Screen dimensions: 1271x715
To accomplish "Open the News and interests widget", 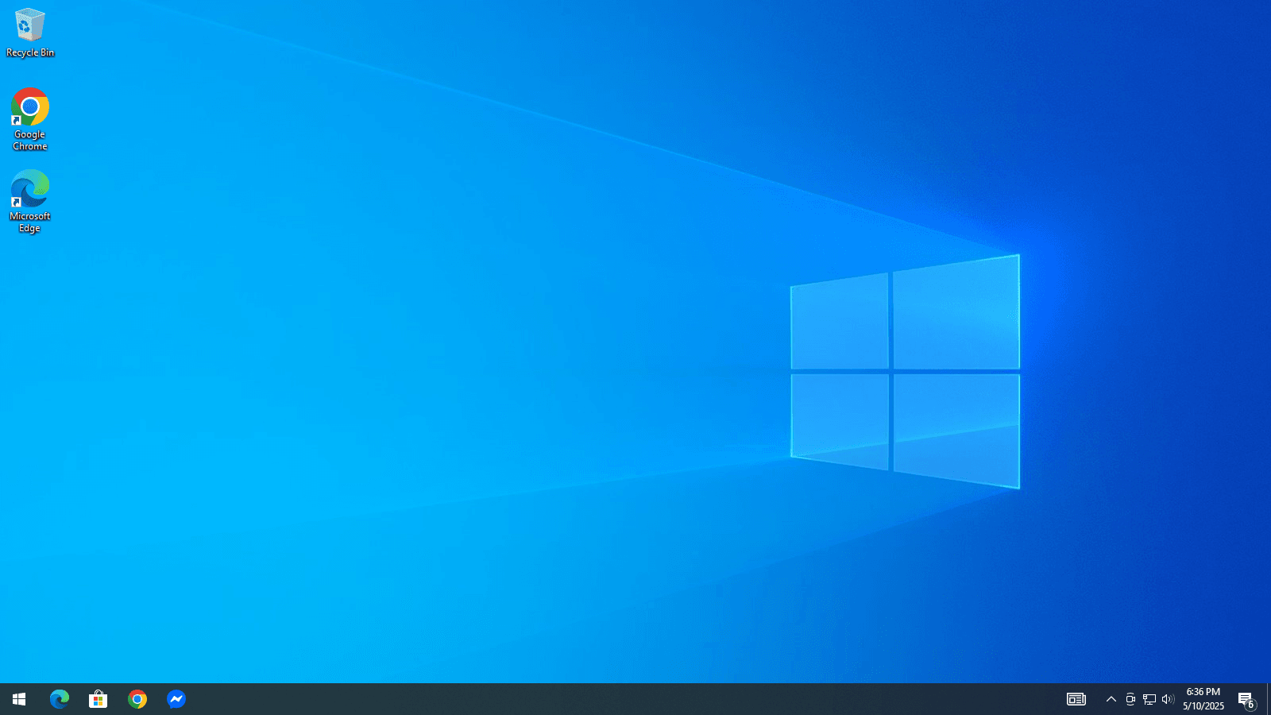I will [1076, 699].
